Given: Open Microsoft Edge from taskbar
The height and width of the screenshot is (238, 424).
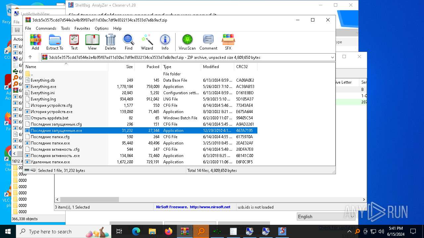Looking at the screenshot, I should pos(136,231).
